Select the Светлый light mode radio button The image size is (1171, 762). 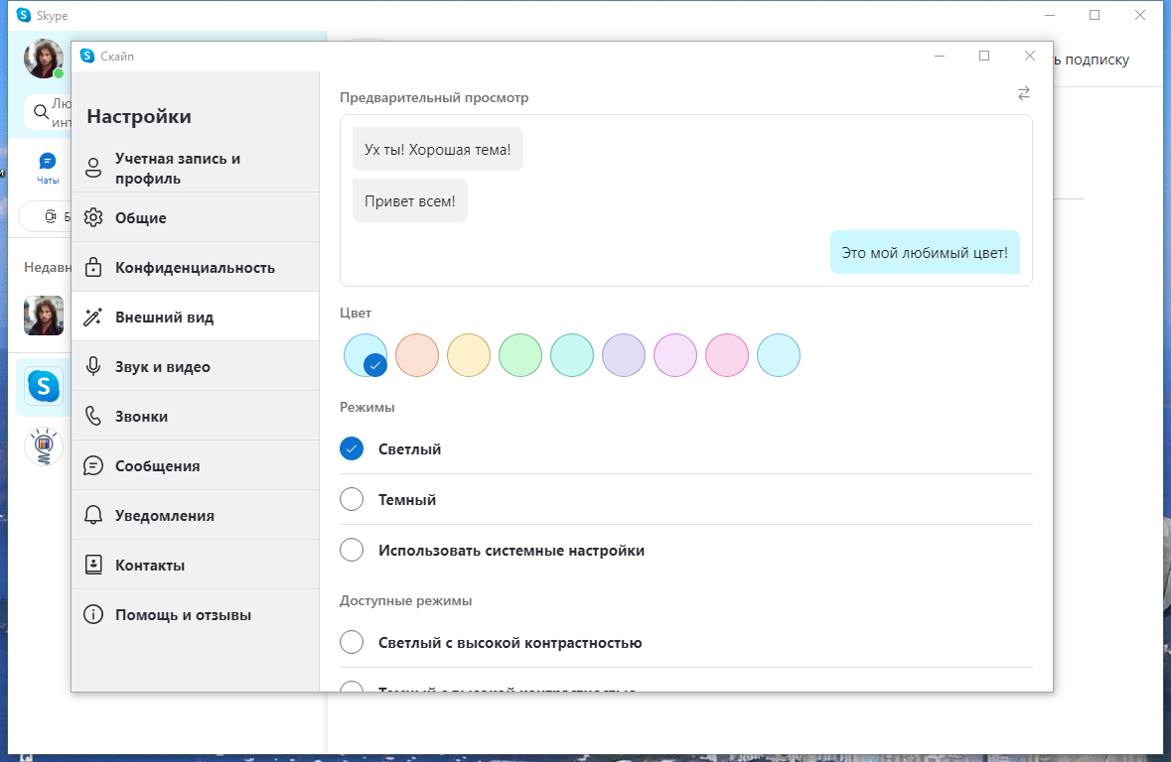351,448
